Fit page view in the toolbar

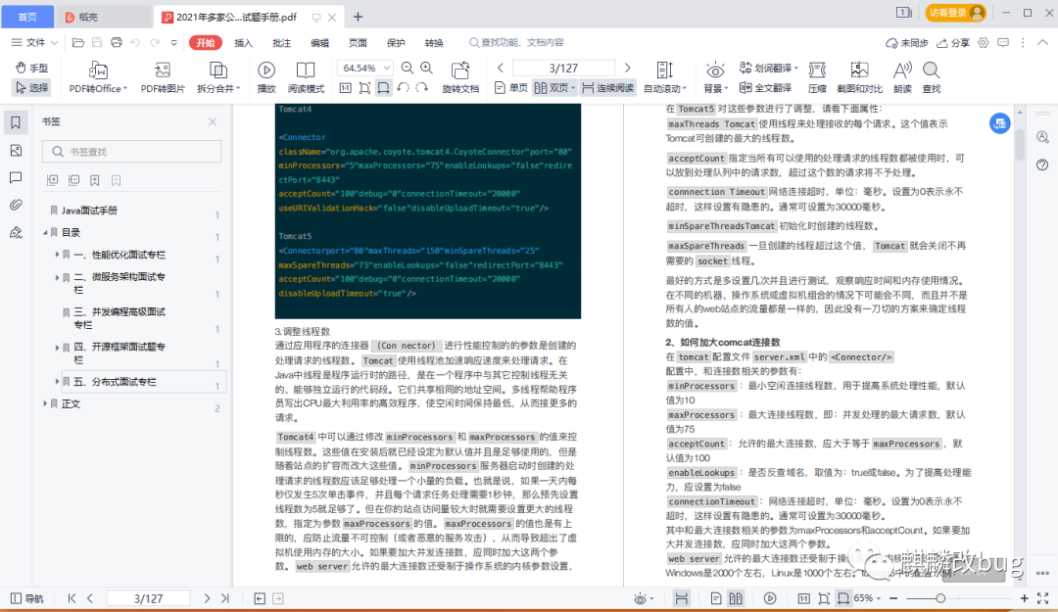click(x=364, y=88)
